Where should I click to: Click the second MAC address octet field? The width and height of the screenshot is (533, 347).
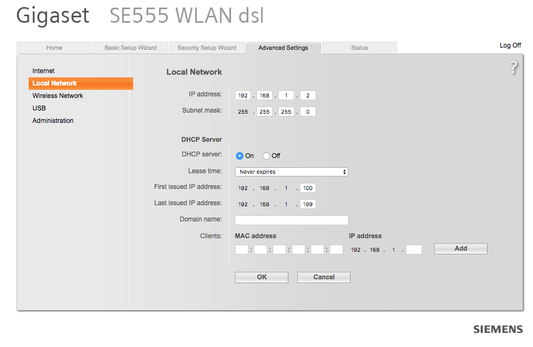[260, 250]
